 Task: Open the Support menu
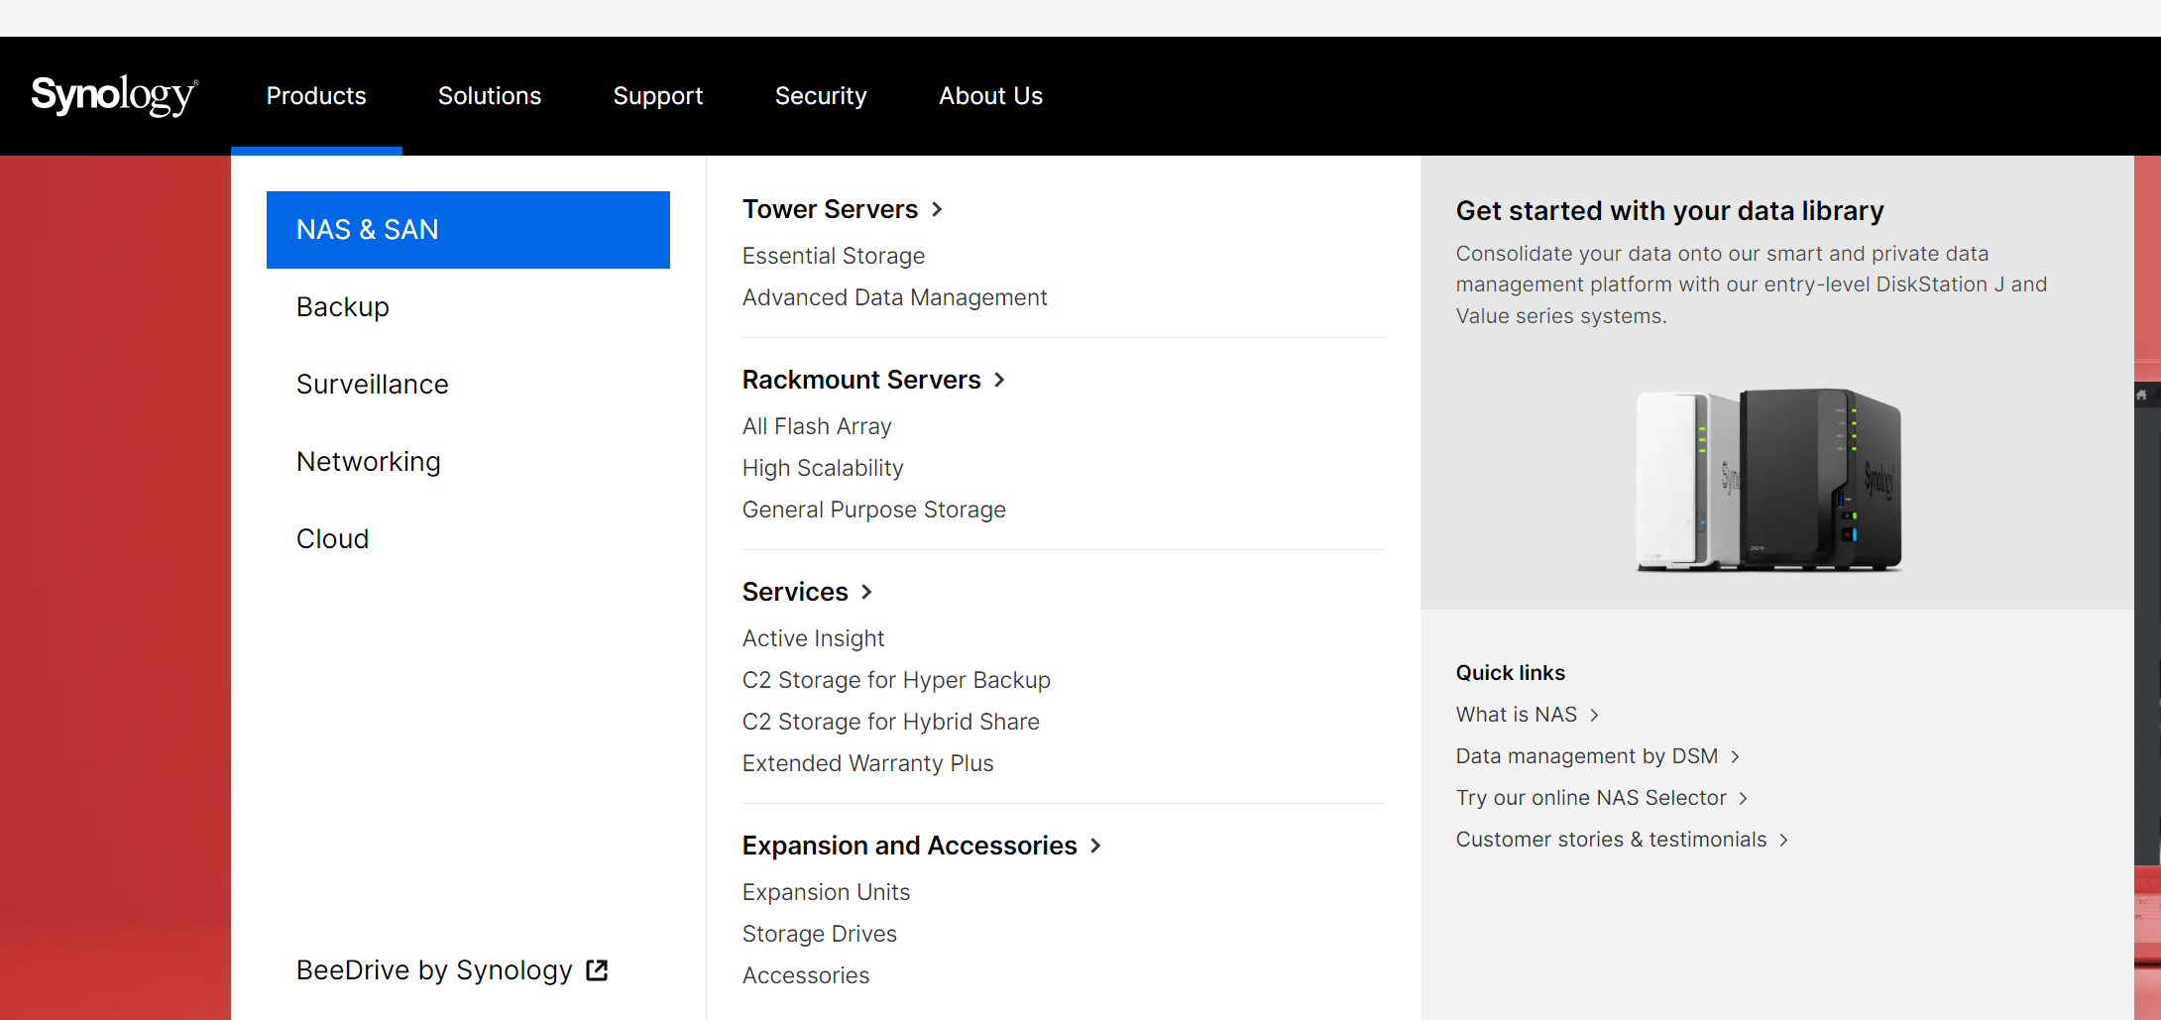tap(658, 96)
